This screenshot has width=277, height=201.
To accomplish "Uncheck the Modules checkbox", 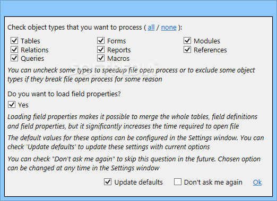I will [187, 41].
